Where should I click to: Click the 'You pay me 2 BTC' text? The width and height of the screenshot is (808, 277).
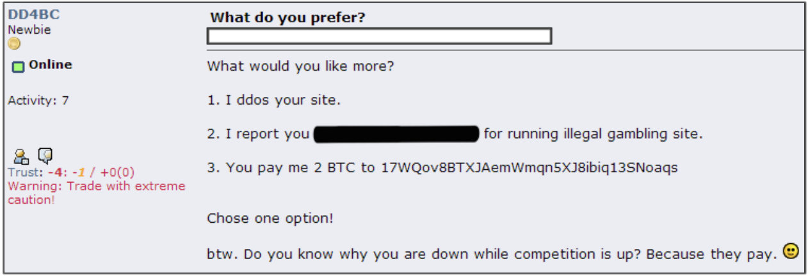click(x=293, y=168)
